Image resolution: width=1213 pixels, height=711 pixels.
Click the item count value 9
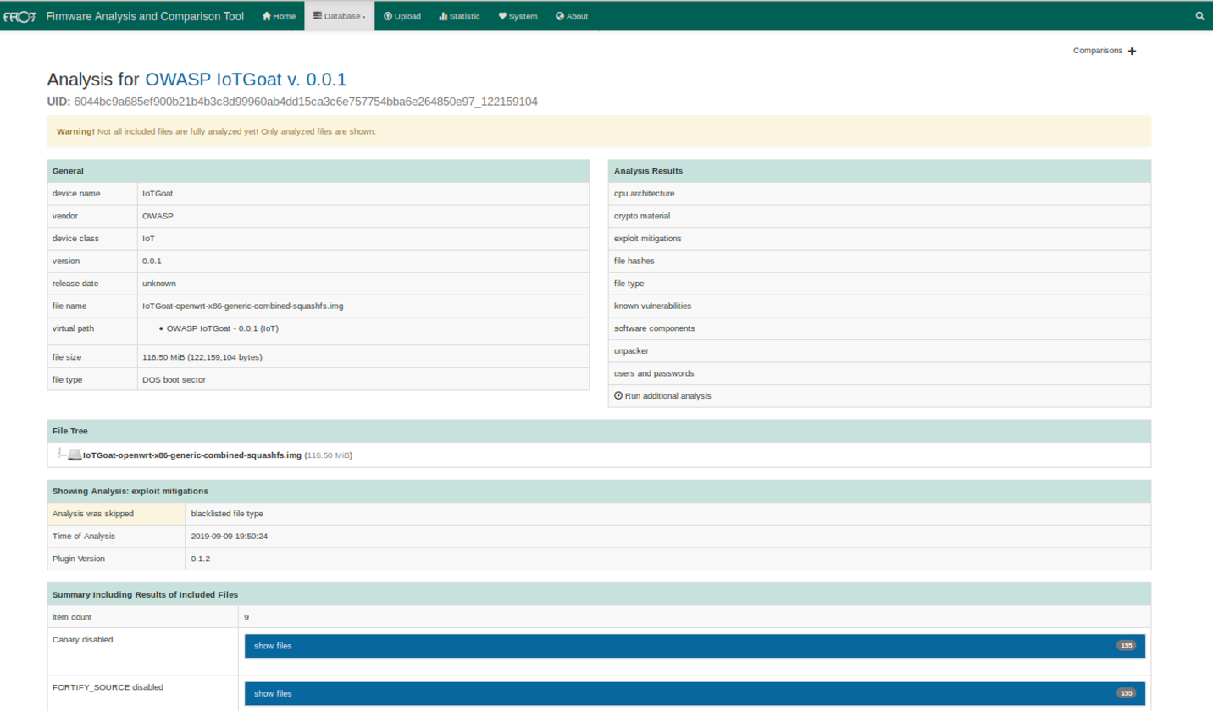pyautogui.click(x=246, y=617)
